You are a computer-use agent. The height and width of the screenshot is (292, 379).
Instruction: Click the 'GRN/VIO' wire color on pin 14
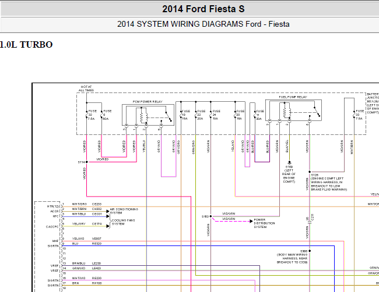click(79, 268)
